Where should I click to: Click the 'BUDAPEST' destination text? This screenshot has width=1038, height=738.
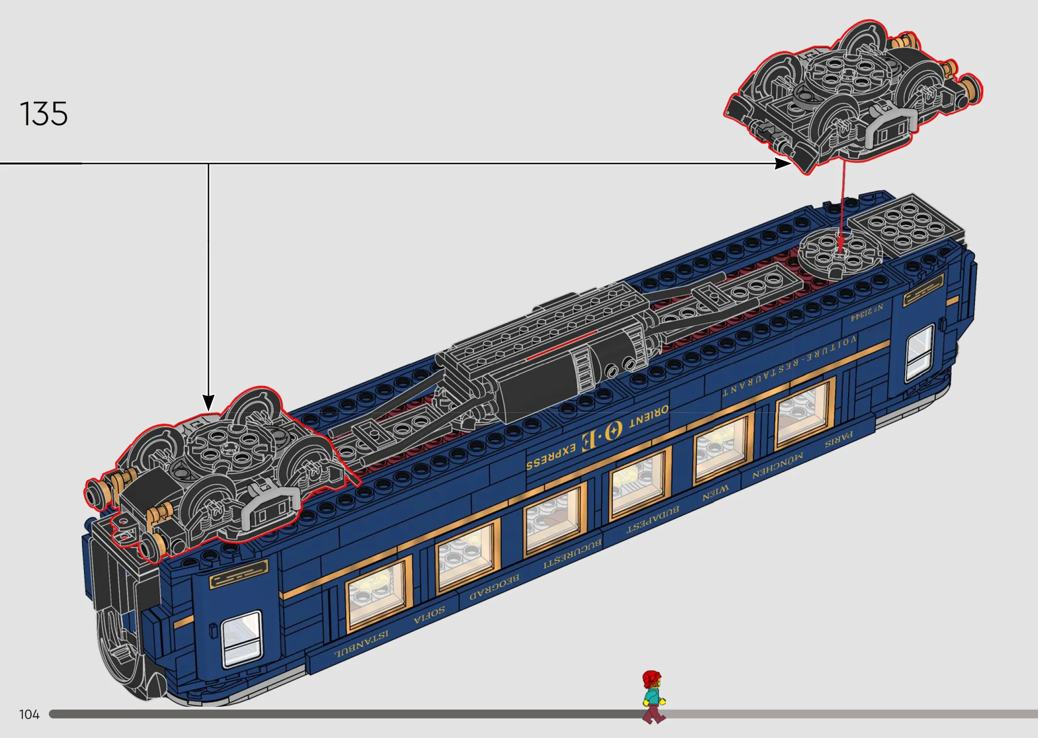(x=653, y=520)
